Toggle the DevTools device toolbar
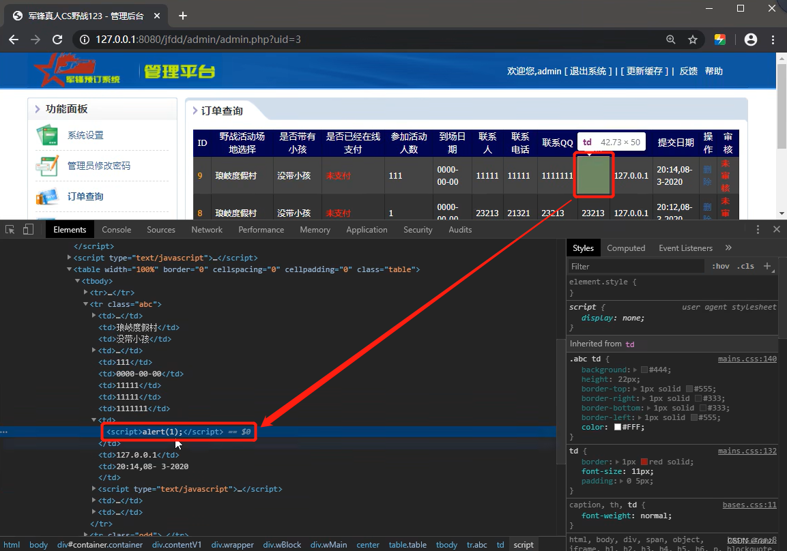Viewport: 787px width, 551px height. pyautogui.click(x=28, y=230)
